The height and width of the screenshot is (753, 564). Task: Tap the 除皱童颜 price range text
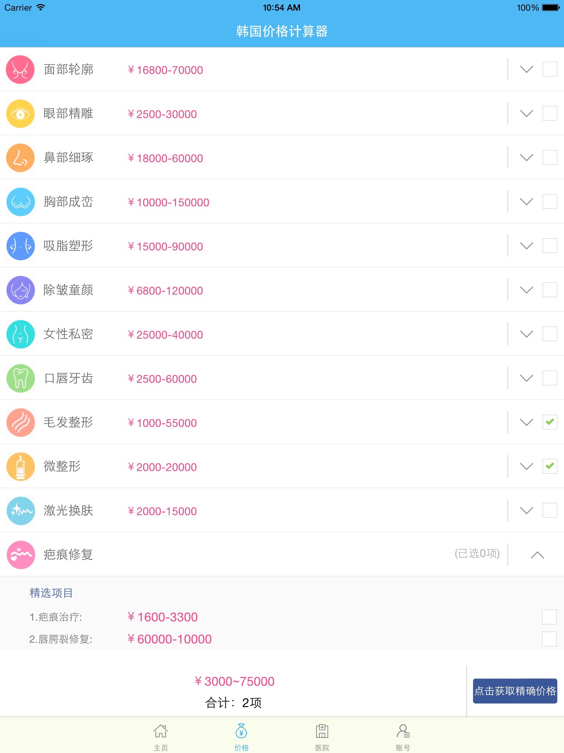166,290
